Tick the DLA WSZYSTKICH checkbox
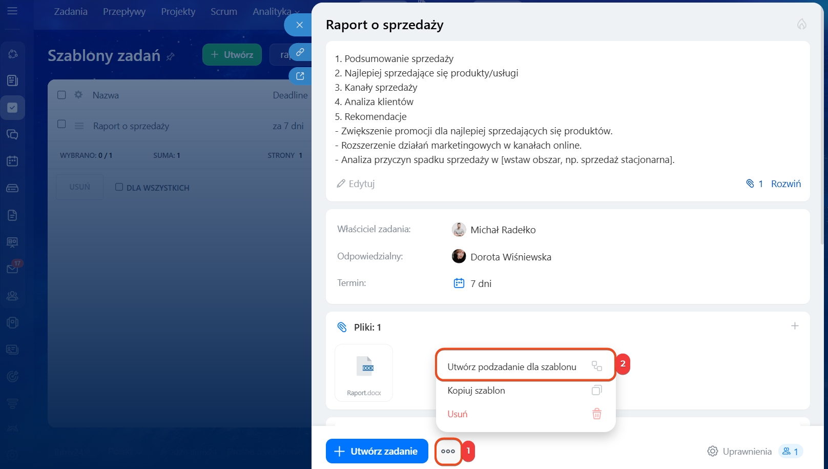This screenshot has height=469, width=828. pos(119,187)
